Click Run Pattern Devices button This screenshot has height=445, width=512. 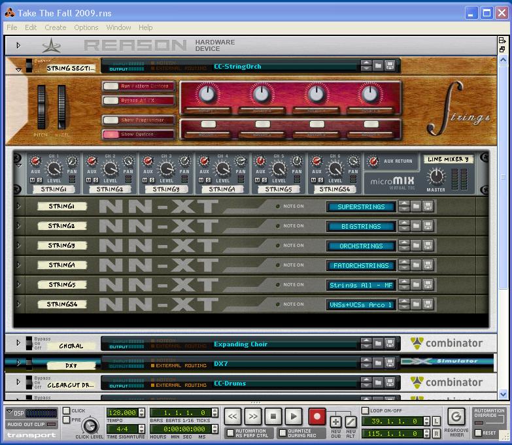click(x=139, y=86)
